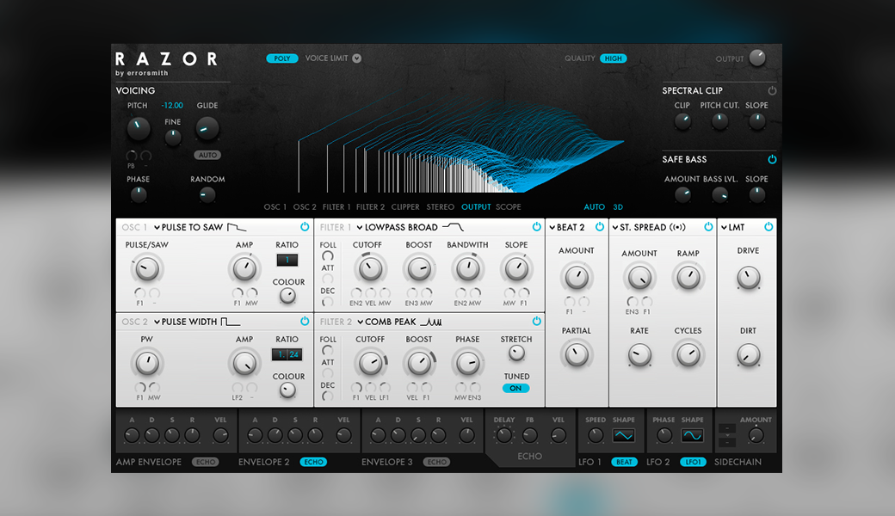Click the LFO 2 LFO1 button
Image resolution: width=895 pixels, height=516 pixels.
693,462
